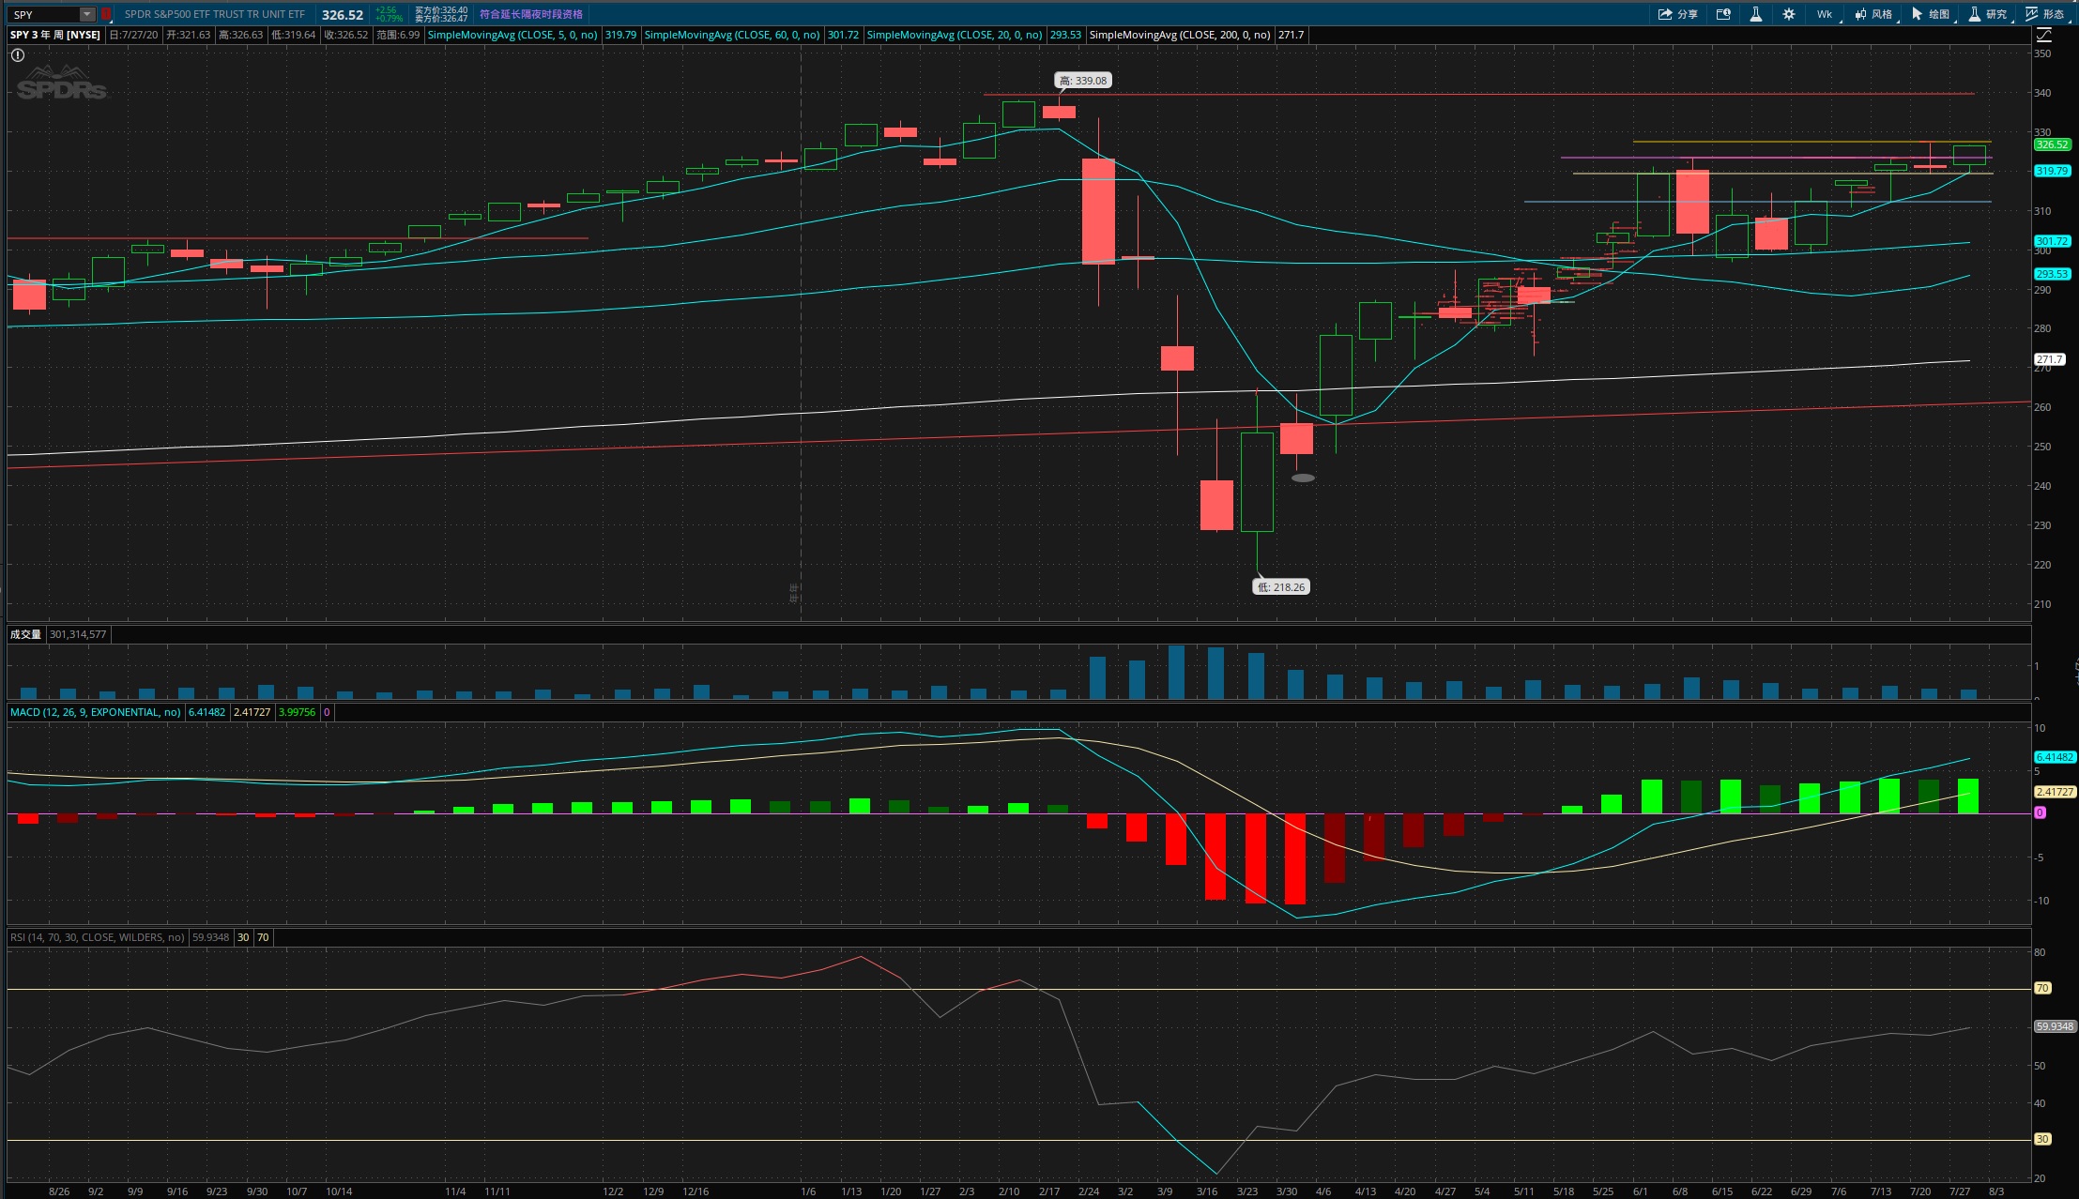Click the cyan 319.79 price axis tag
2079x1199 pixels.
click(2052, 171)
